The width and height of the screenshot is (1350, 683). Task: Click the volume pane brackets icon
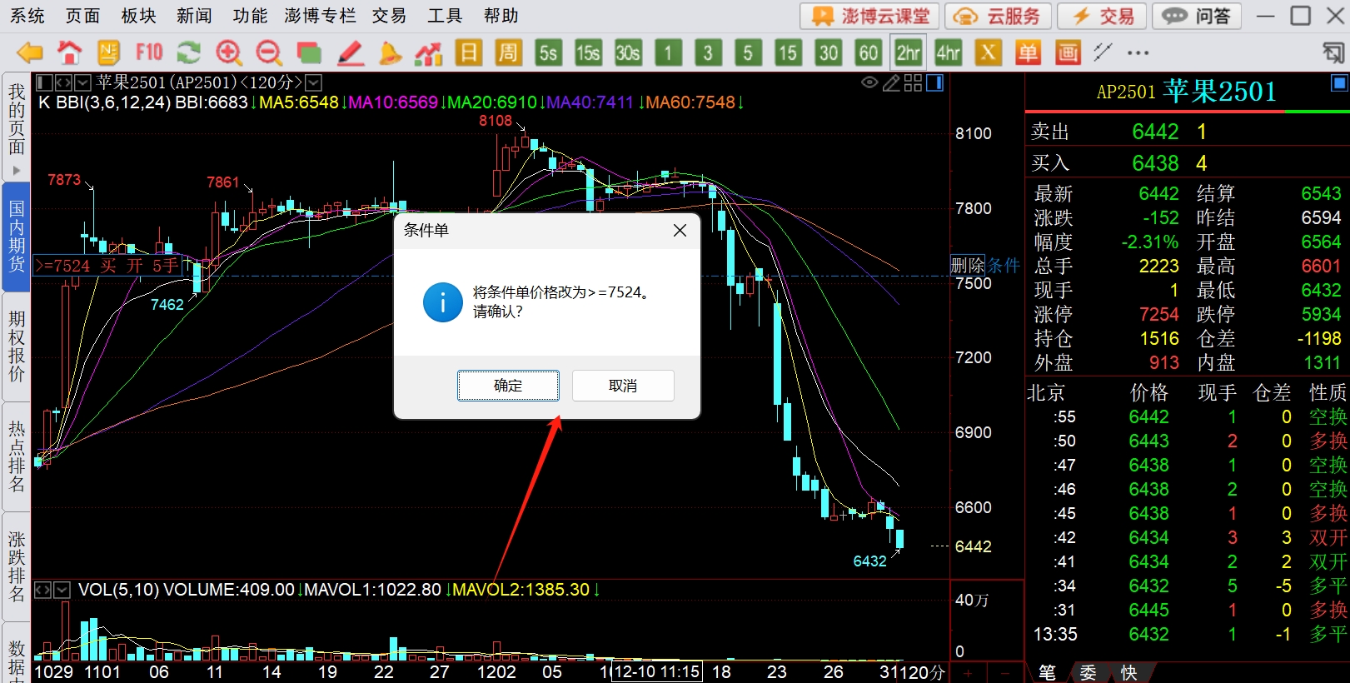pos(43,590)
